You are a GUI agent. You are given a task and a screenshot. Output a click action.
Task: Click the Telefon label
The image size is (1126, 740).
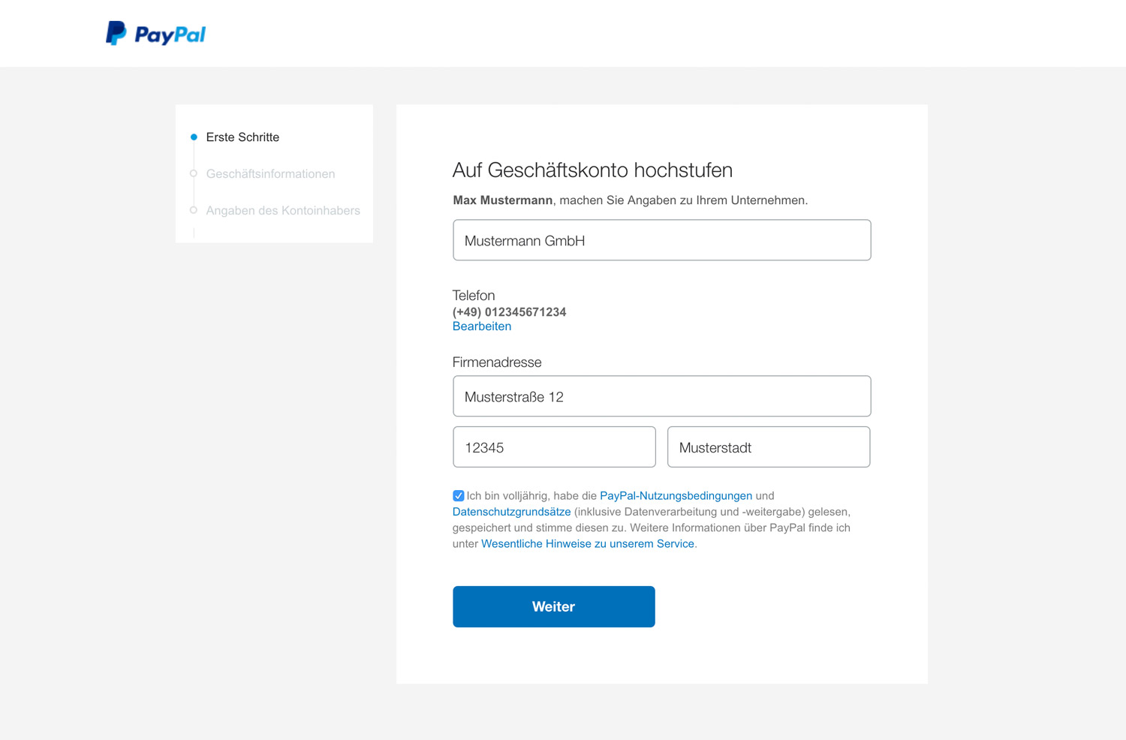[x=474, y=296]
